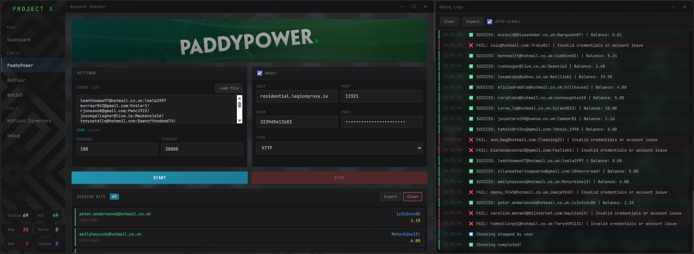The image size is (694, 254).
Task: Clear the session hits list
Action: pyautogui.click(x=413, y=197)
